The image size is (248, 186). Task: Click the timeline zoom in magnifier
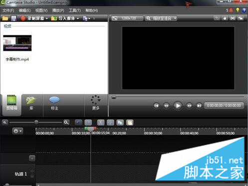tap(66, 122)
